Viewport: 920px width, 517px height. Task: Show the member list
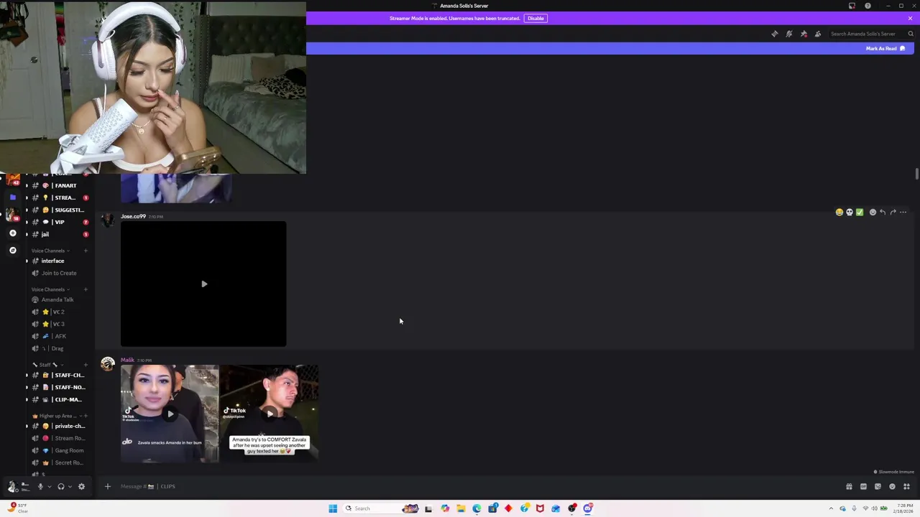click(818, 34)
